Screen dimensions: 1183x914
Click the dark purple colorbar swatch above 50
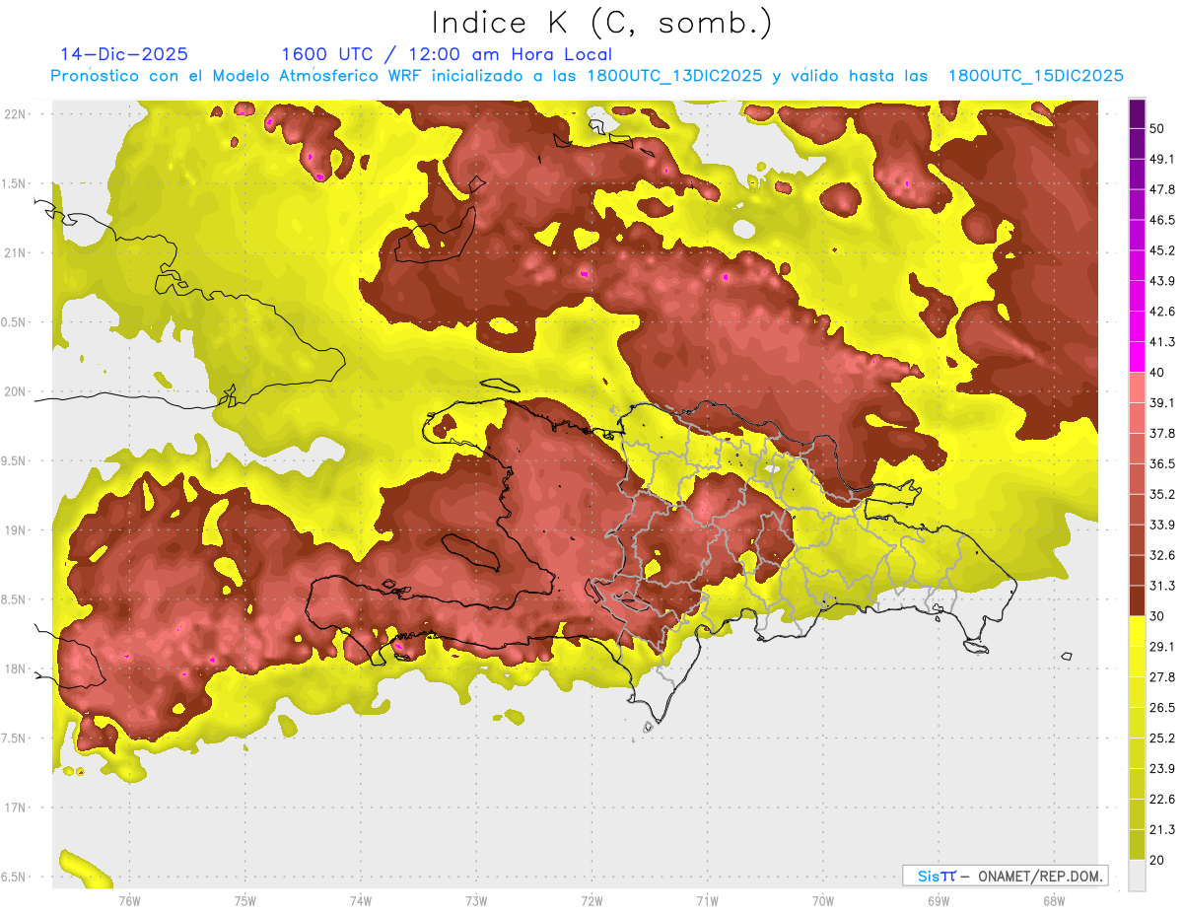(x=1137, y=113)
